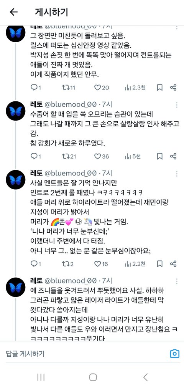Like the tweet with 36 likes
This screenshot has width=184, height=389.
click(102, 156)
